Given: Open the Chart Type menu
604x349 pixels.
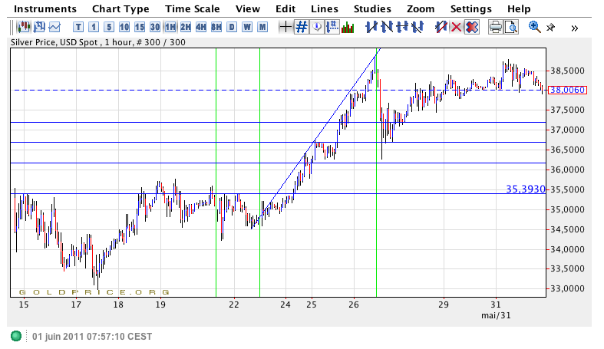Looking at the screenshot, I should [120, 8].
